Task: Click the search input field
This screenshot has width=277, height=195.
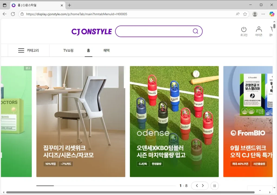Action: pos(154,31)
